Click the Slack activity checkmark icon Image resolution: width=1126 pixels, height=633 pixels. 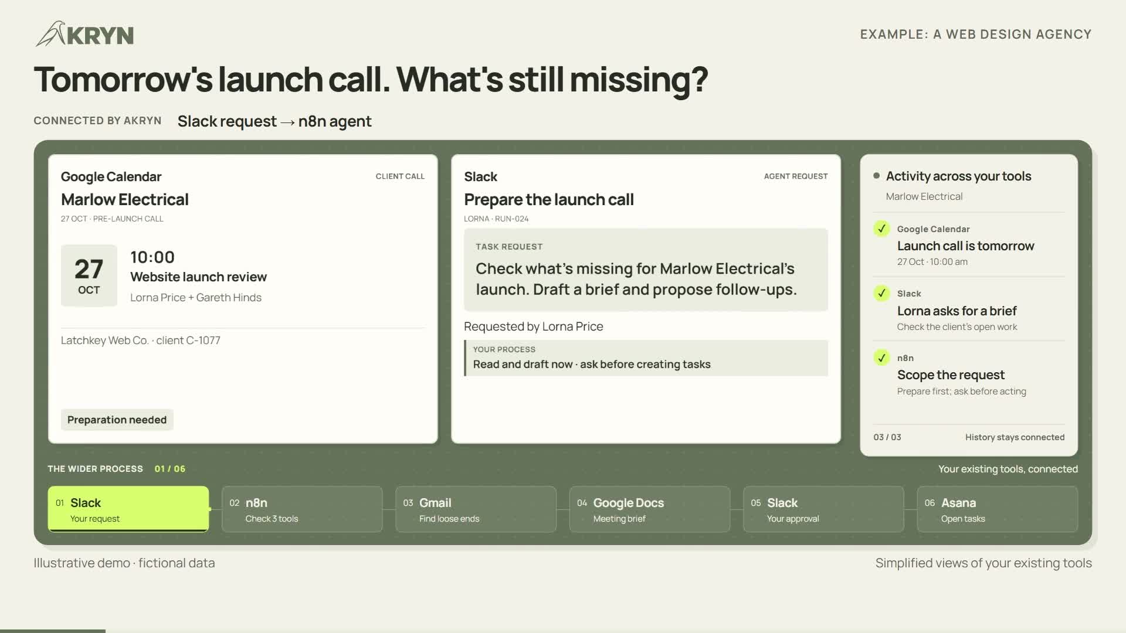[881, 293]
